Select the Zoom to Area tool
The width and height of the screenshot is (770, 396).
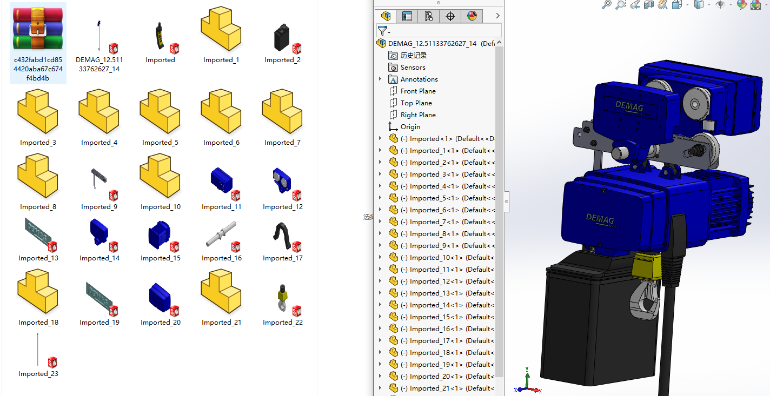tap(621, 4)
